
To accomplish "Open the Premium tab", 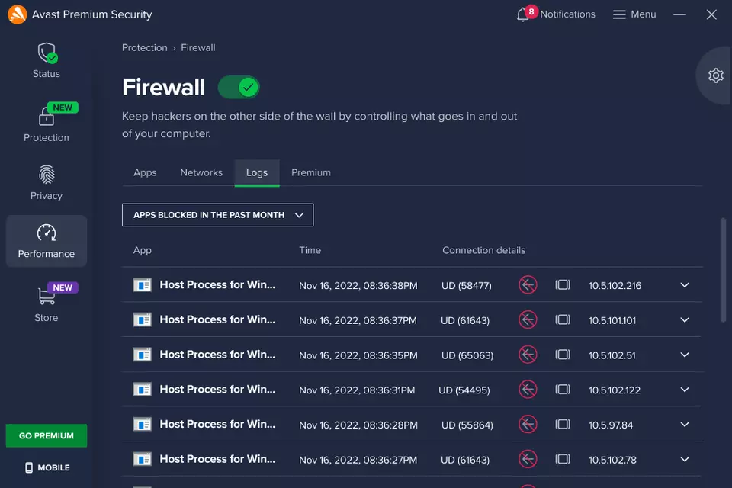I will coord(311,172).
